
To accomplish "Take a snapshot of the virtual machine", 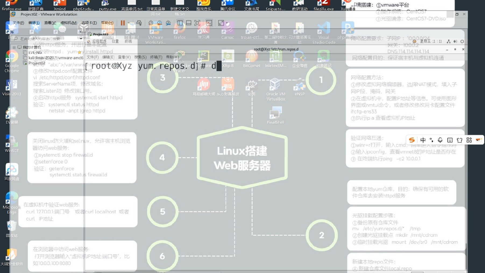I will pyautogui.click(x=151, y=23).
